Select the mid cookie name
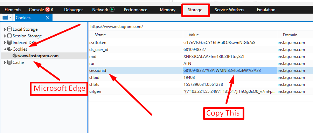This screenshot has width=313, height=133. point(93,57)
